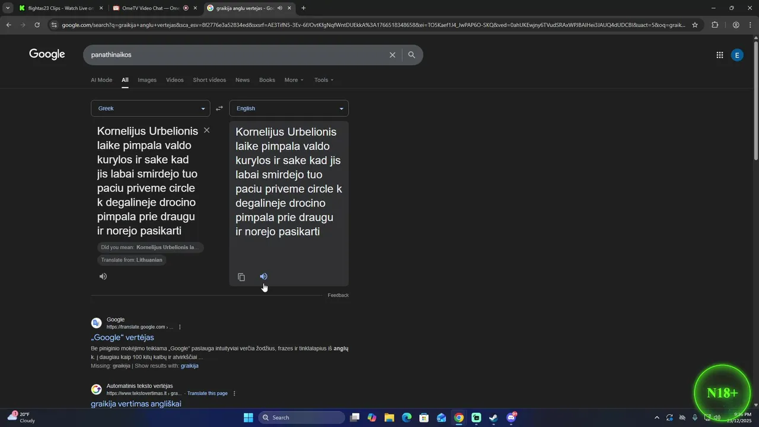Open options for tekstovertimas.lt result
The height and width of the screenshot is (427, 759).
[x=234, y=393]
